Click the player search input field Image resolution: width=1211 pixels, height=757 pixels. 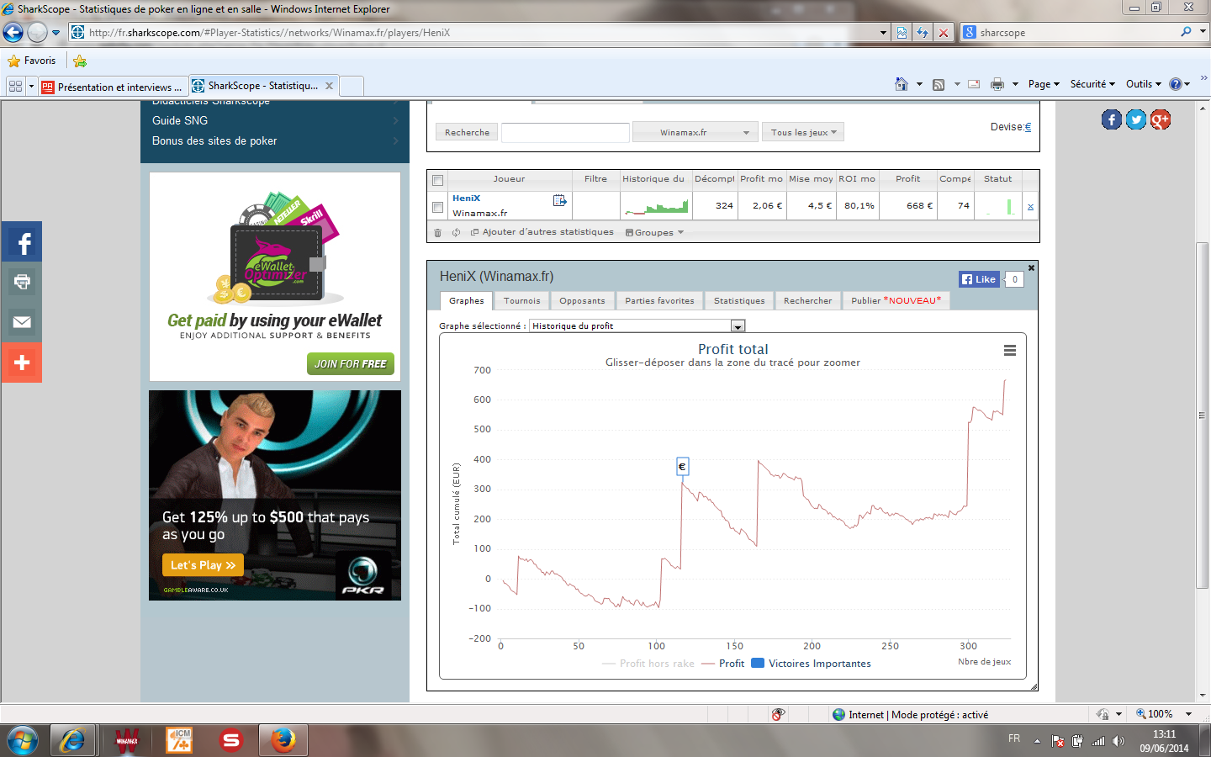[x=565, y=133]
